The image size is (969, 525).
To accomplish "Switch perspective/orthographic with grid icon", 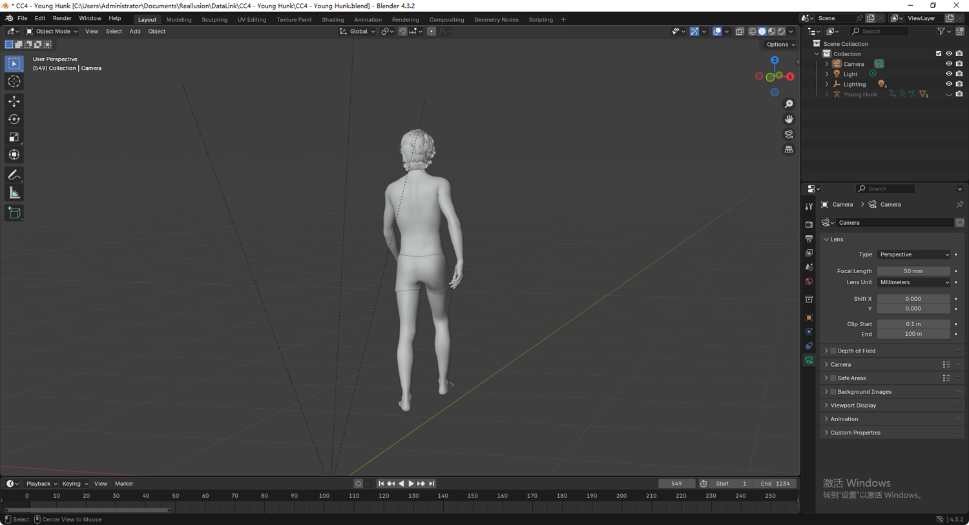I will (789, 149).
